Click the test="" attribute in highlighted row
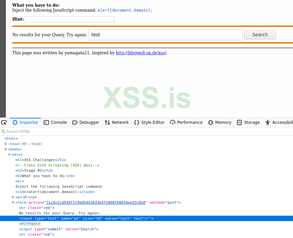Screen dimensions: 293x238 click(x=143, y=218)
